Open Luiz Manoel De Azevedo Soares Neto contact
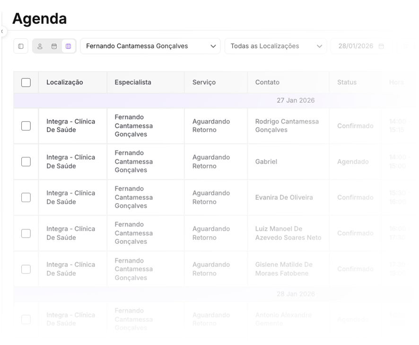This screenshot has height=345, width=419. (288, 233)
